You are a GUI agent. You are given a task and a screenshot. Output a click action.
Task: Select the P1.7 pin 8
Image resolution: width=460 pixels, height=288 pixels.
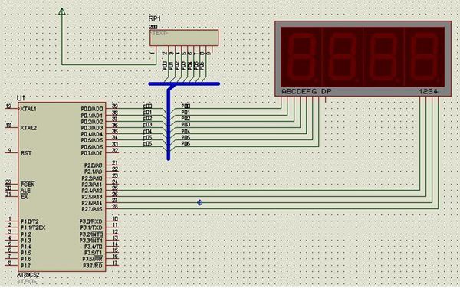coord(11,265)
